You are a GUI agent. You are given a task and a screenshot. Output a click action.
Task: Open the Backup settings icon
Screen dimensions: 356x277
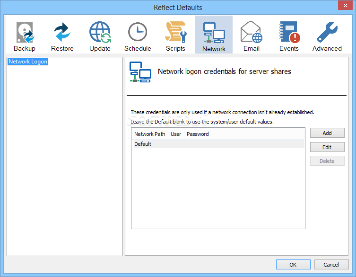25,32
